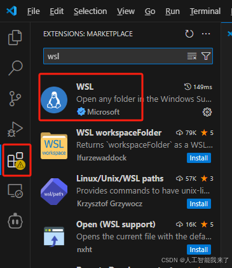Click the 'Returns workspaceFolder as a WSL' description

[x=144, y=145]
